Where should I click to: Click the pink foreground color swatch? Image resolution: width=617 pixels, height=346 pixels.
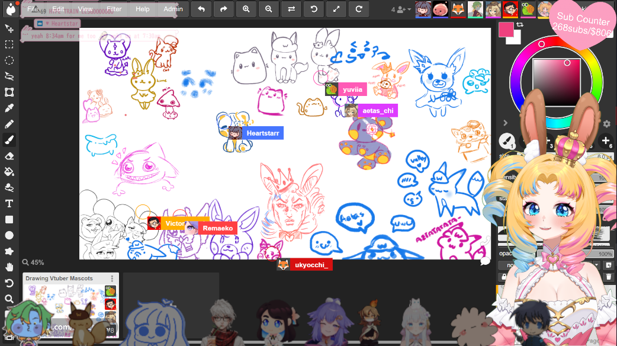(x=506, y=30)
